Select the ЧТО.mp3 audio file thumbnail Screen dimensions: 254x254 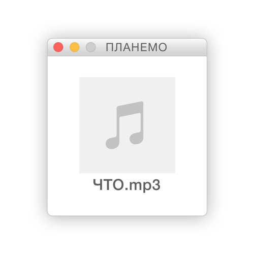click(127, 125)
